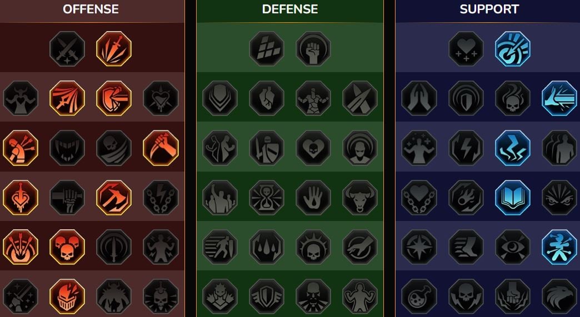Select the crossed swords offense mastery
This screenshot has width=580, height=317.
pos(67,49)
